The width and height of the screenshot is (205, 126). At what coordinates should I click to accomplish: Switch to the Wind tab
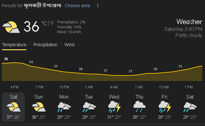(x=69, y=45)
